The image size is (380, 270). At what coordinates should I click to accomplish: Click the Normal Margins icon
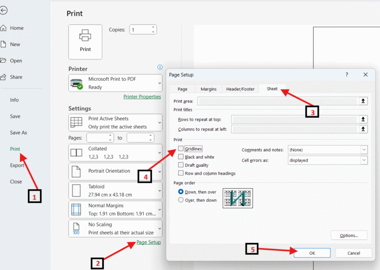pos(76,210)
